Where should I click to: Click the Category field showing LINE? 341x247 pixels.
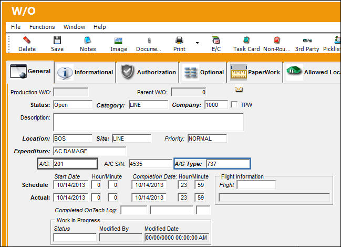148,105
